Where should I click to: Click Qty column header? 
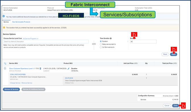pos(146,64)
